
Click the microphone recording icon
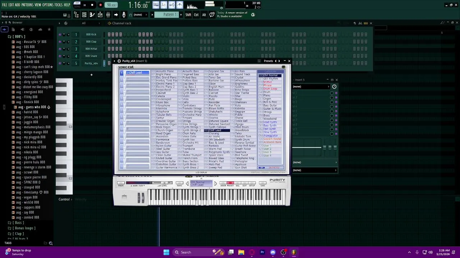tap(124, 15)
